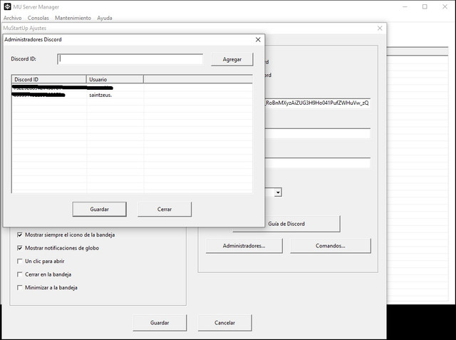Sort by Usuario column header
The width and height of the screenshot is (456, 340).
[115, 79]
